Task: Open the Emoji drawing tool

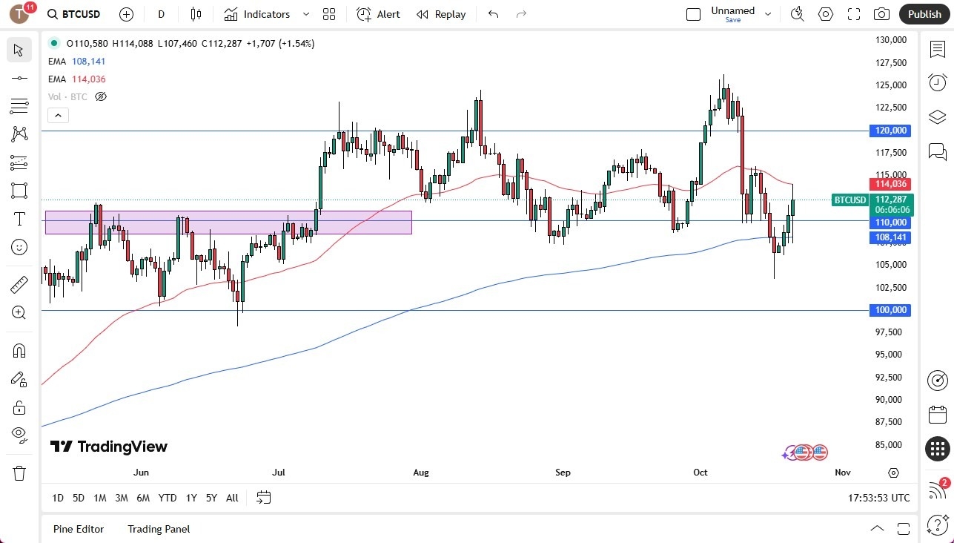Action: [x=19, y=246]
